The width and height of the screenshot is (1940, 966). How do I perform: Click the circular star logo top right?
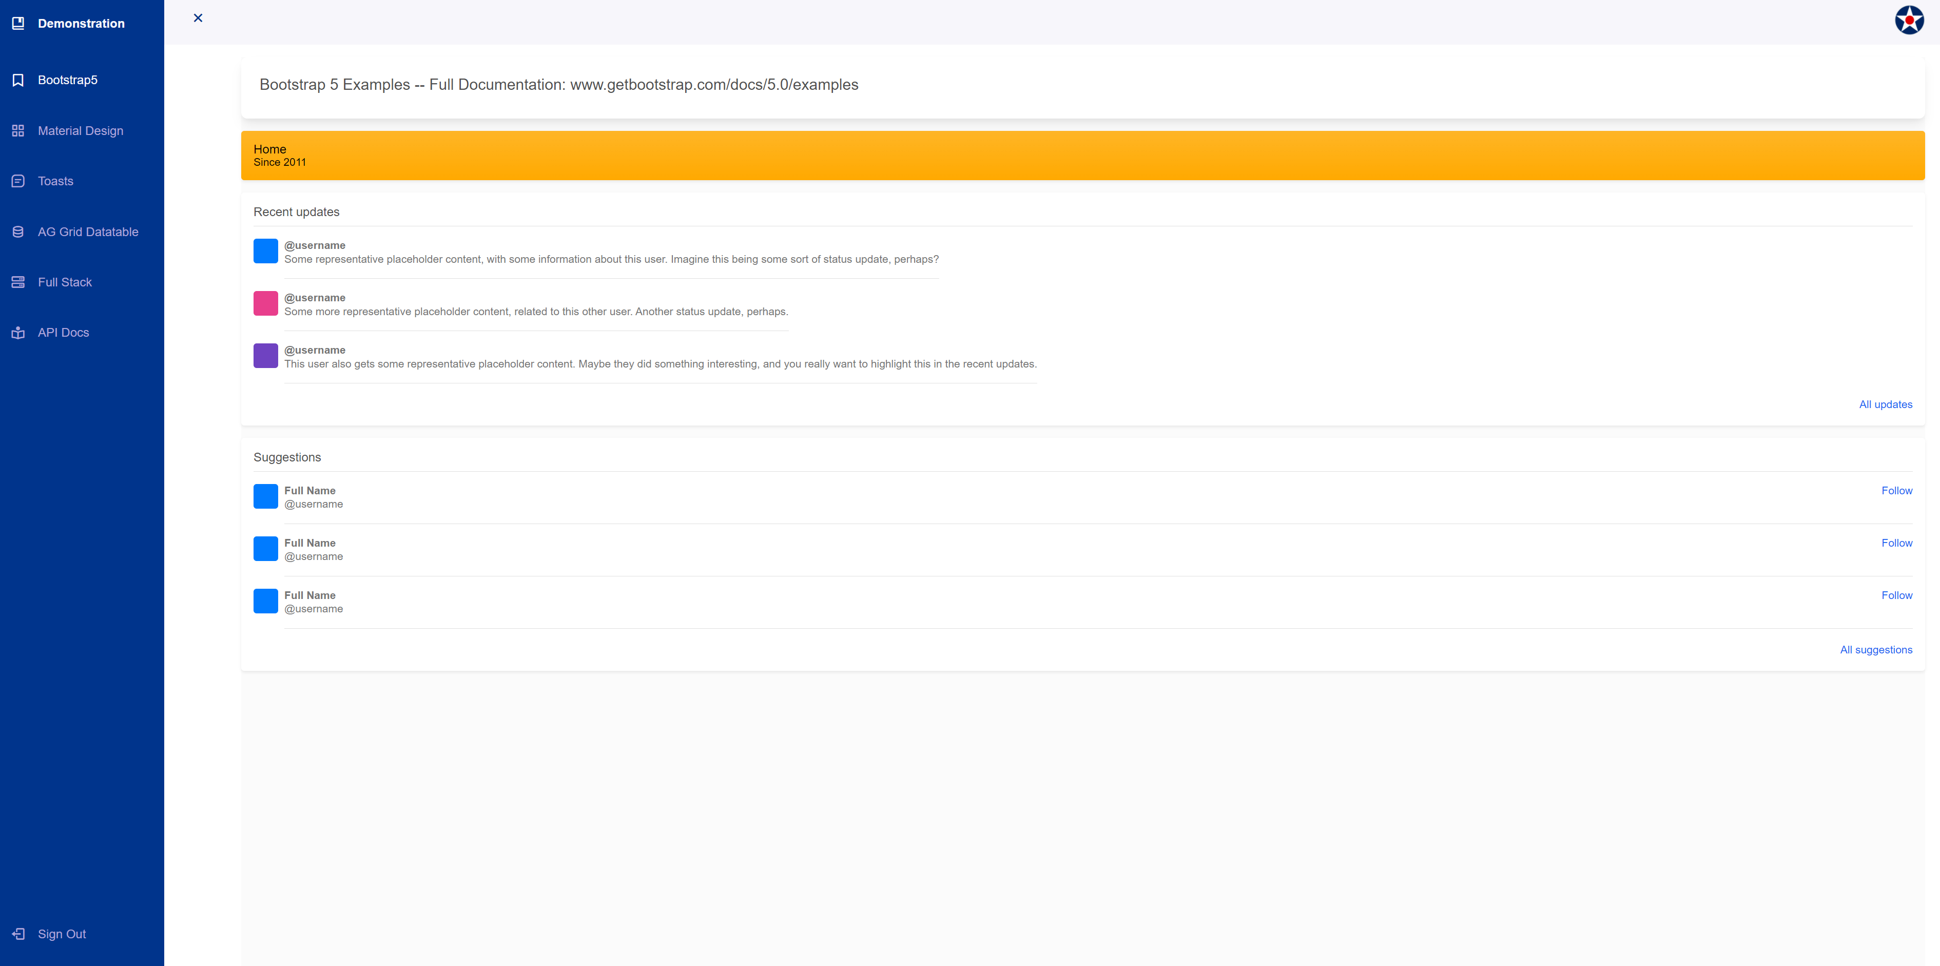(1909, 20)
